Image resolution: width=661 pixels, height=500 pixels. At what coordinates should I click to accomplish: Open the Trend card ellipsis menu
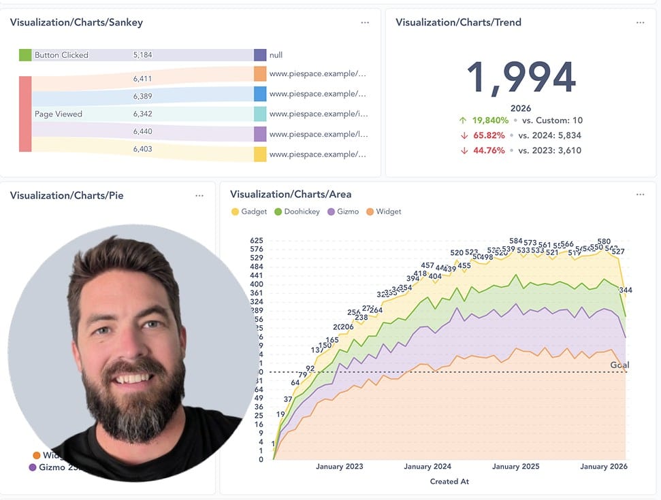(640, 22)
